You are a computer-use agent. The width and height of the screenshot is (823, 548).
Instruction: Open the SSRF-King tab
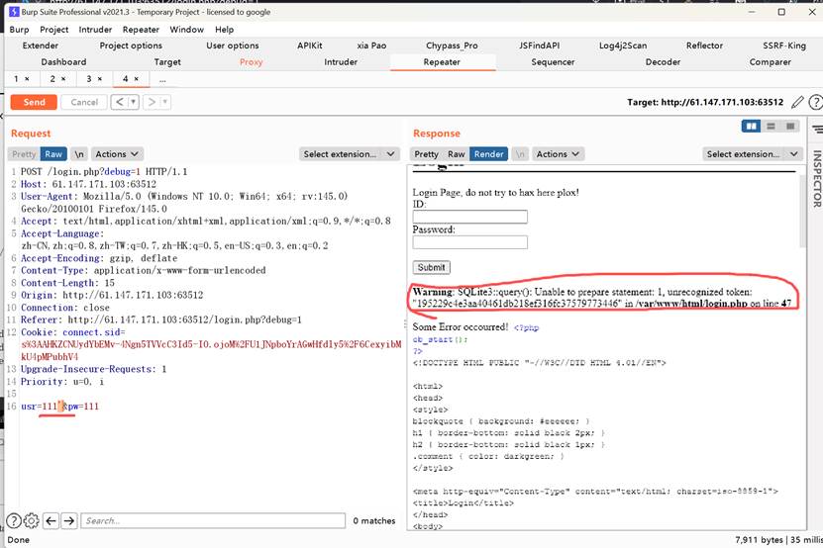784,46
